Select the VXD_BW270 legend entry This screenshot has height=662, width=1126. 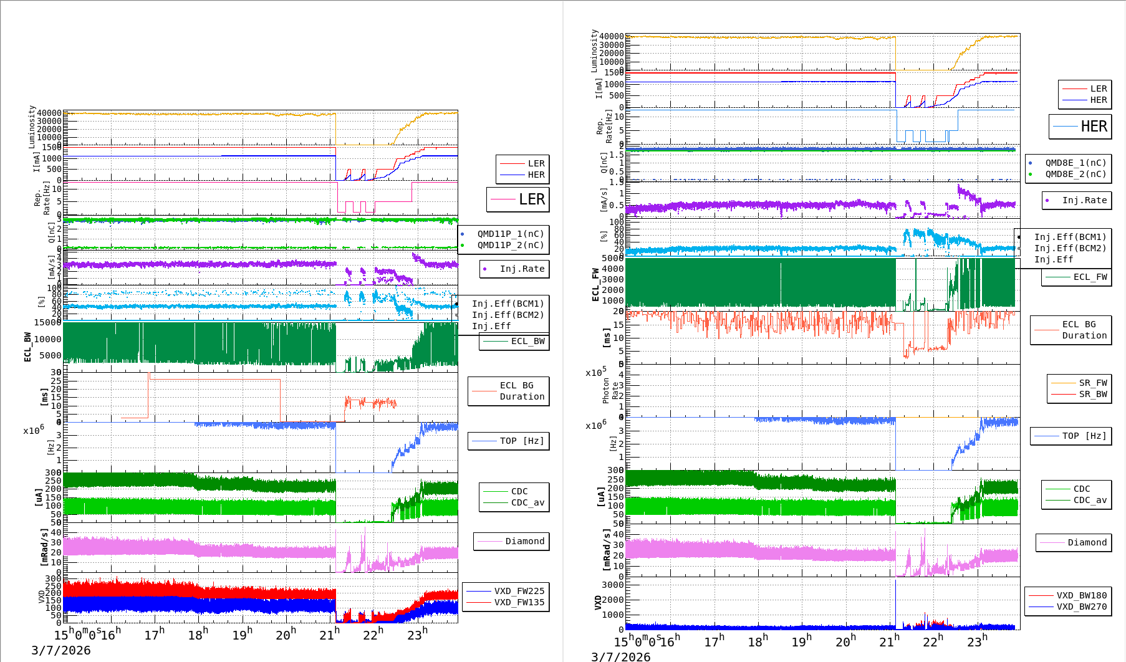pos(1081,607)
